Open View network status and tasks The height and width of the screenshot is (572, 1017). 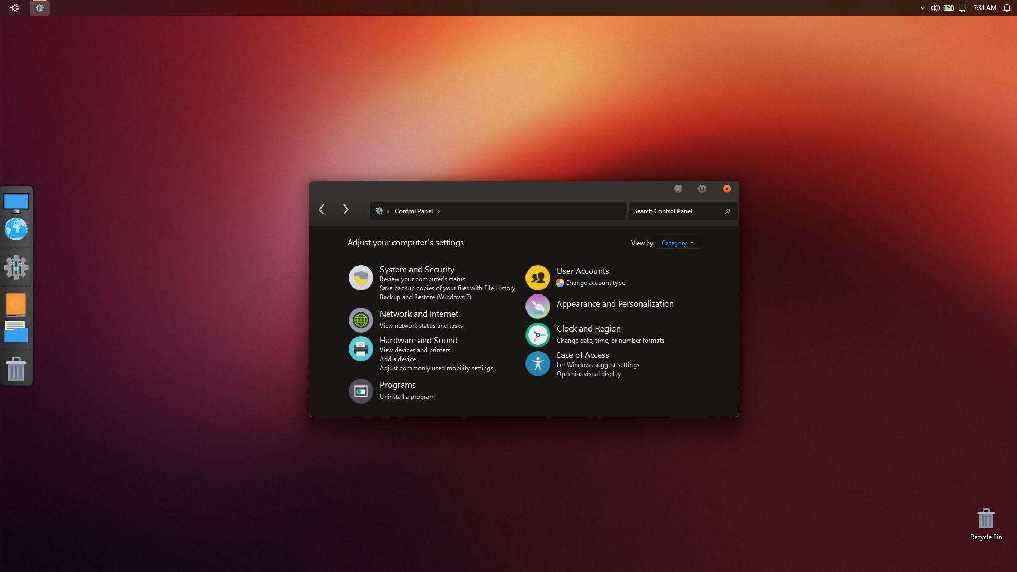click(421, 326)
